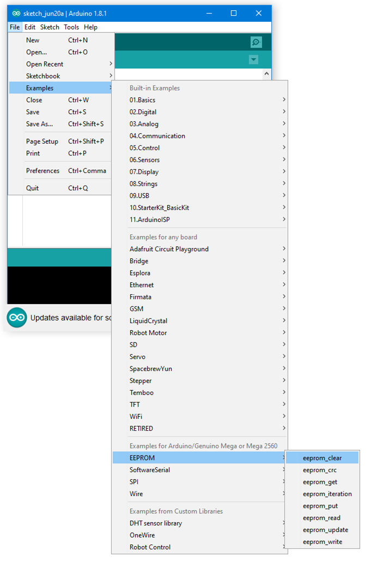Open the Firmata library examples

[200, 297]
